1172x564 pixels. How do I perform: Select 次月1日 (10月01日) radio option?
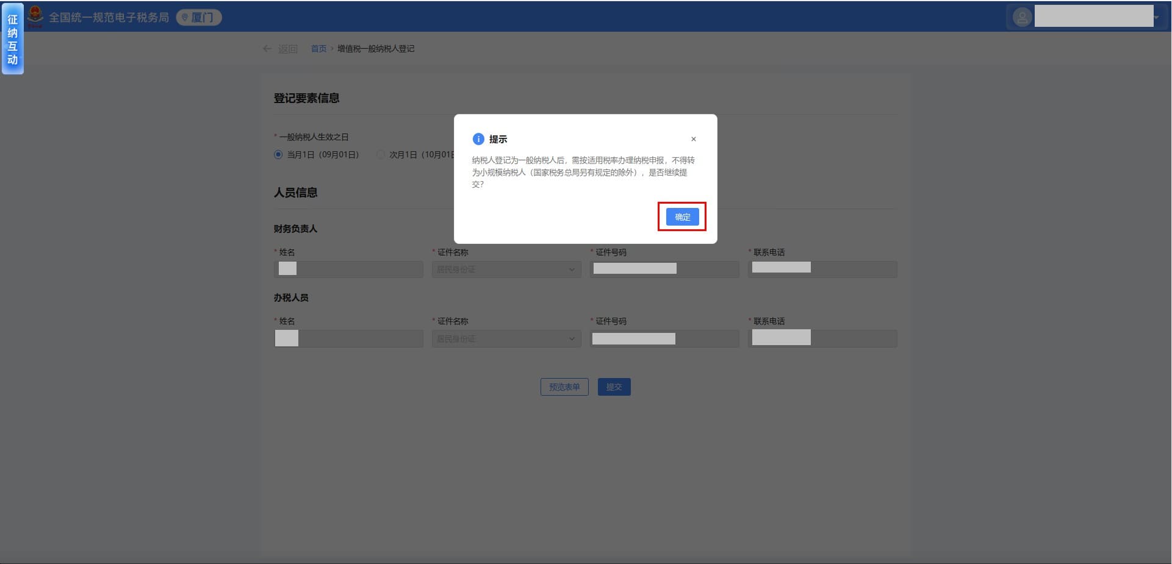381,155
